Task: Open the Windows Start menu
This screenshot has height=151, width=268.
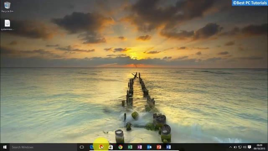Action: pyautogui.click(x=5, y=147)
